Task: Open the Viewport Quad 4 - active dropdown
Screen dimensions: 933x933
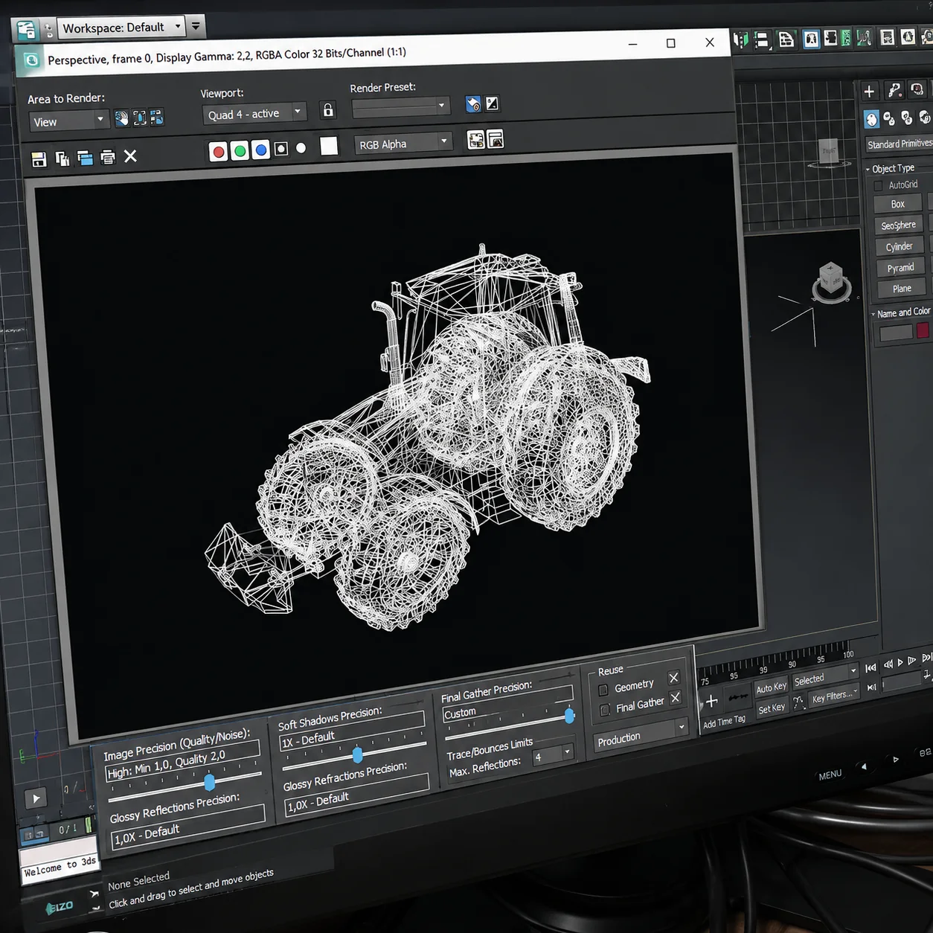Action: (254, 113)
